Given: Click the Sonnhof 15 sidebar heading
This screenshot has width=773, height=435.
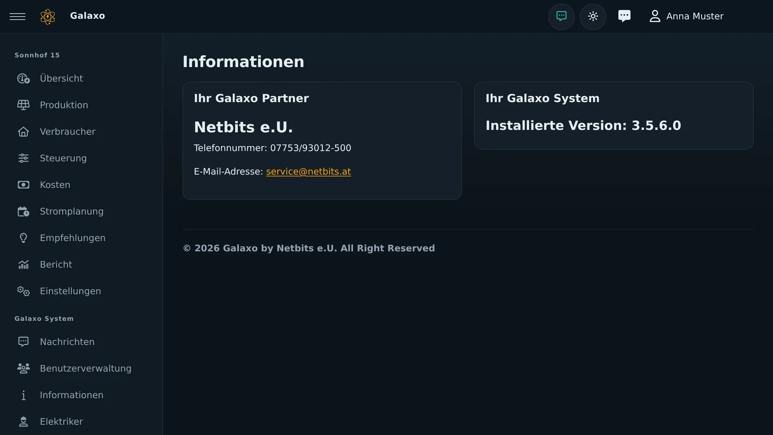Looking at the screenshot, I should pyautogui.click(x=37, y=55).
